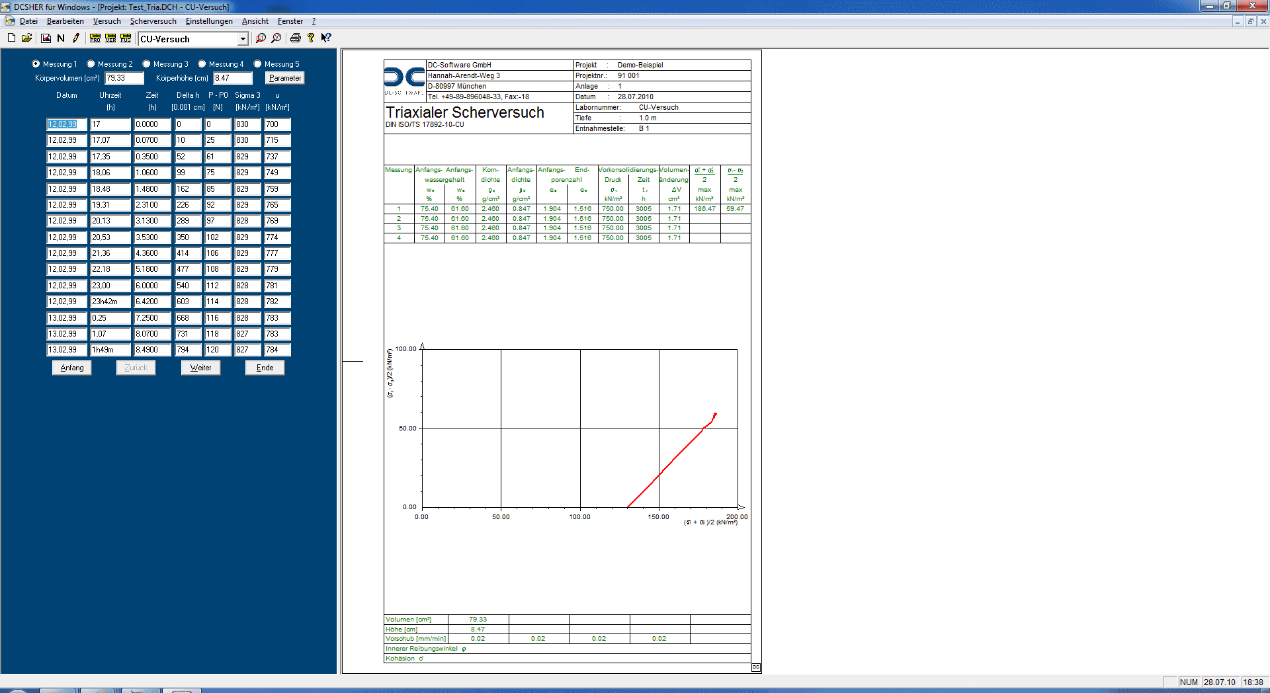The image size is (1270, 693).
Task: Click the P-P0 field showing 85
Action: (x=218, y=189)
